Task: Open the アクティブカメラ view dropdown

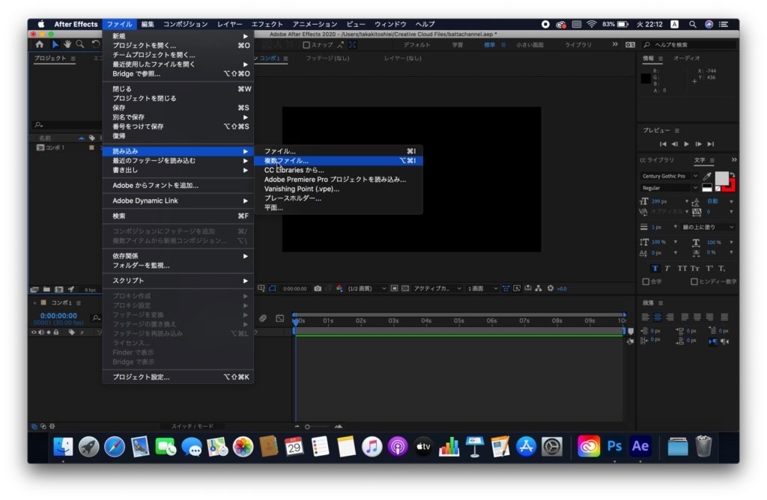Action: [x=437, y=288]
